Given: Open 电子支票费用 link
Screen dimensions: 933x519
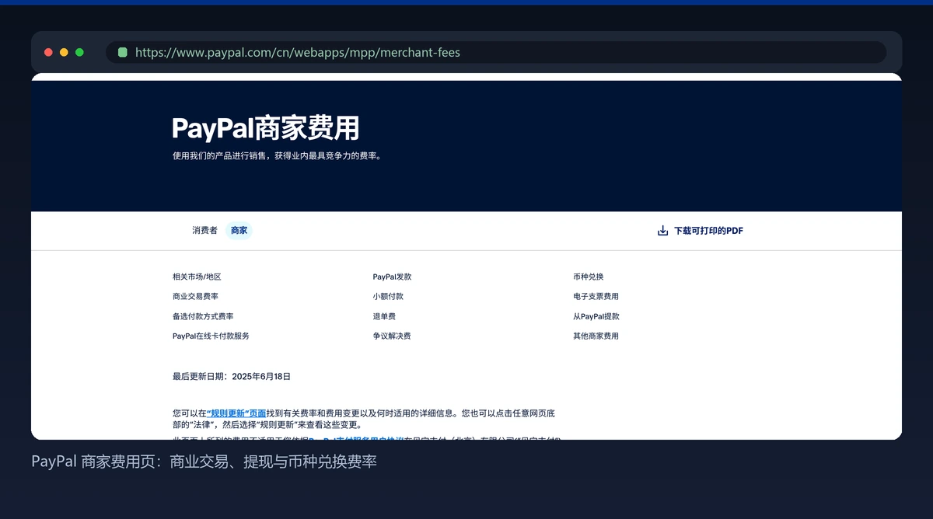Looking at the screenshot, I should click(x=596, y=296).
